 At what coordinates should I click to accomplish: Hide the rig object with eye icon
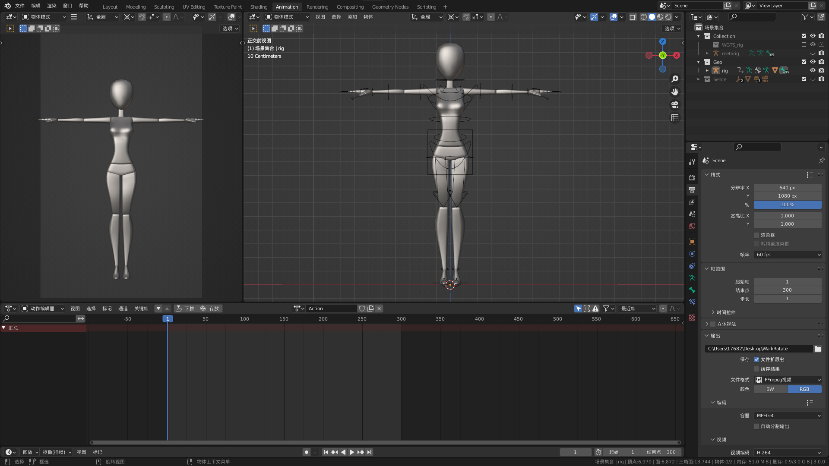[813, 70]
